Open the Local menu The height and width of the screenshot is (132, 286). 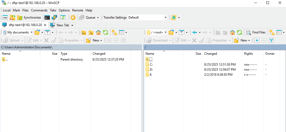tap(7, 10)
